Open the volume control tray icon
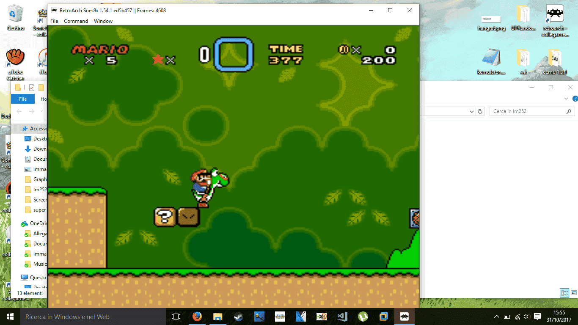The image size is (578, 325). [527, 317]
